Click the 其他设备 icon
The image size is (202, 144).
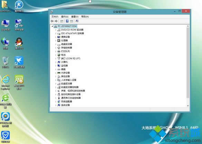(59, 76)
